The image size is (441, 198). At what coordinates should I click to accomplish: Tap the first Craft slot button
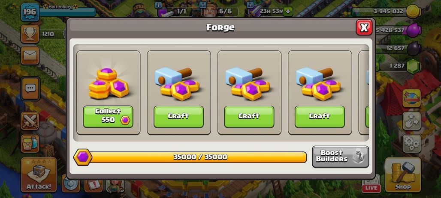coord(178,117)
